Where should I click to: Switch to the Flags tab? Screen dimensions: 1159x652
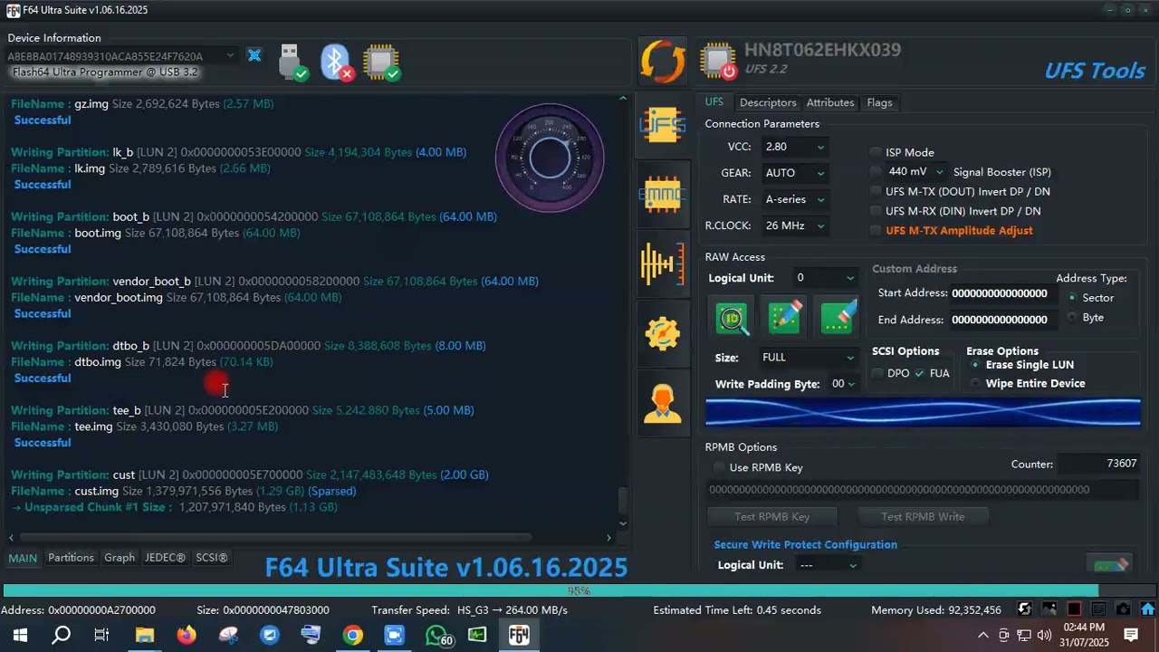(879, 102)
